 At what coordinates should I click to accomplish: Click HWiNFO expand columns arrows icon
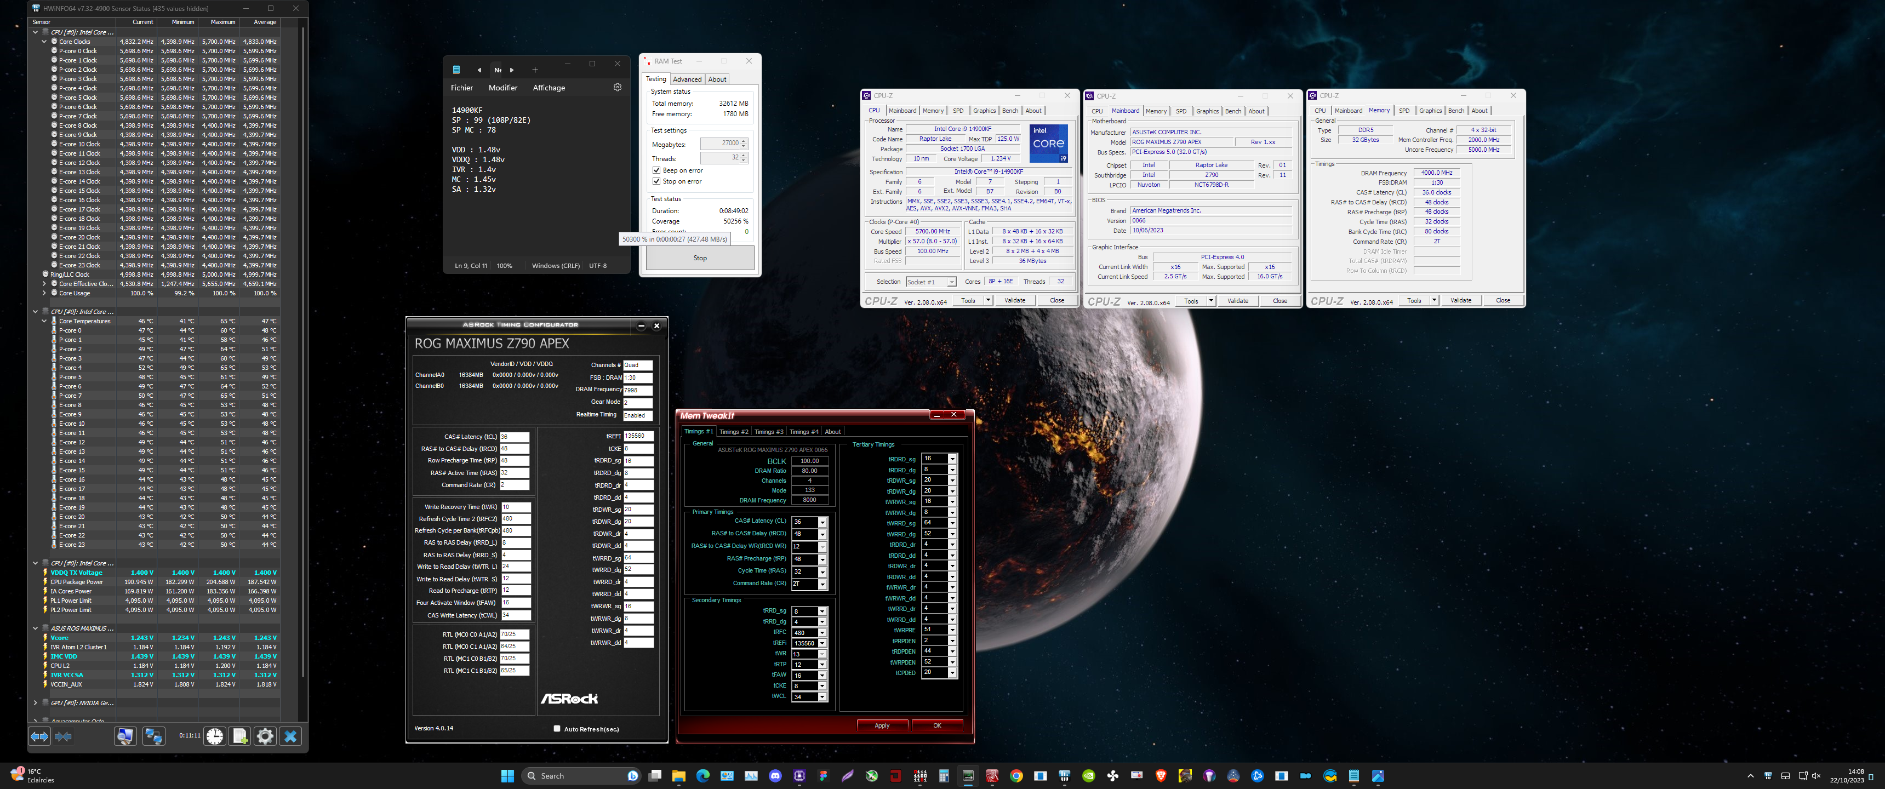(x=39, y=736)
